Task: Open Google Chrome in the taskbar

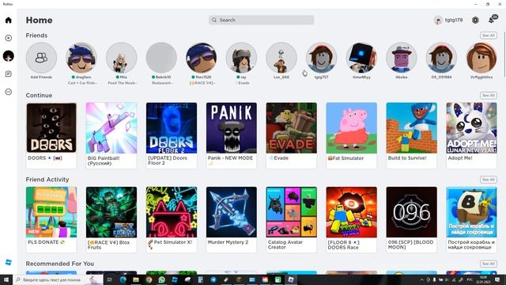Action: (x=149, y=279)
